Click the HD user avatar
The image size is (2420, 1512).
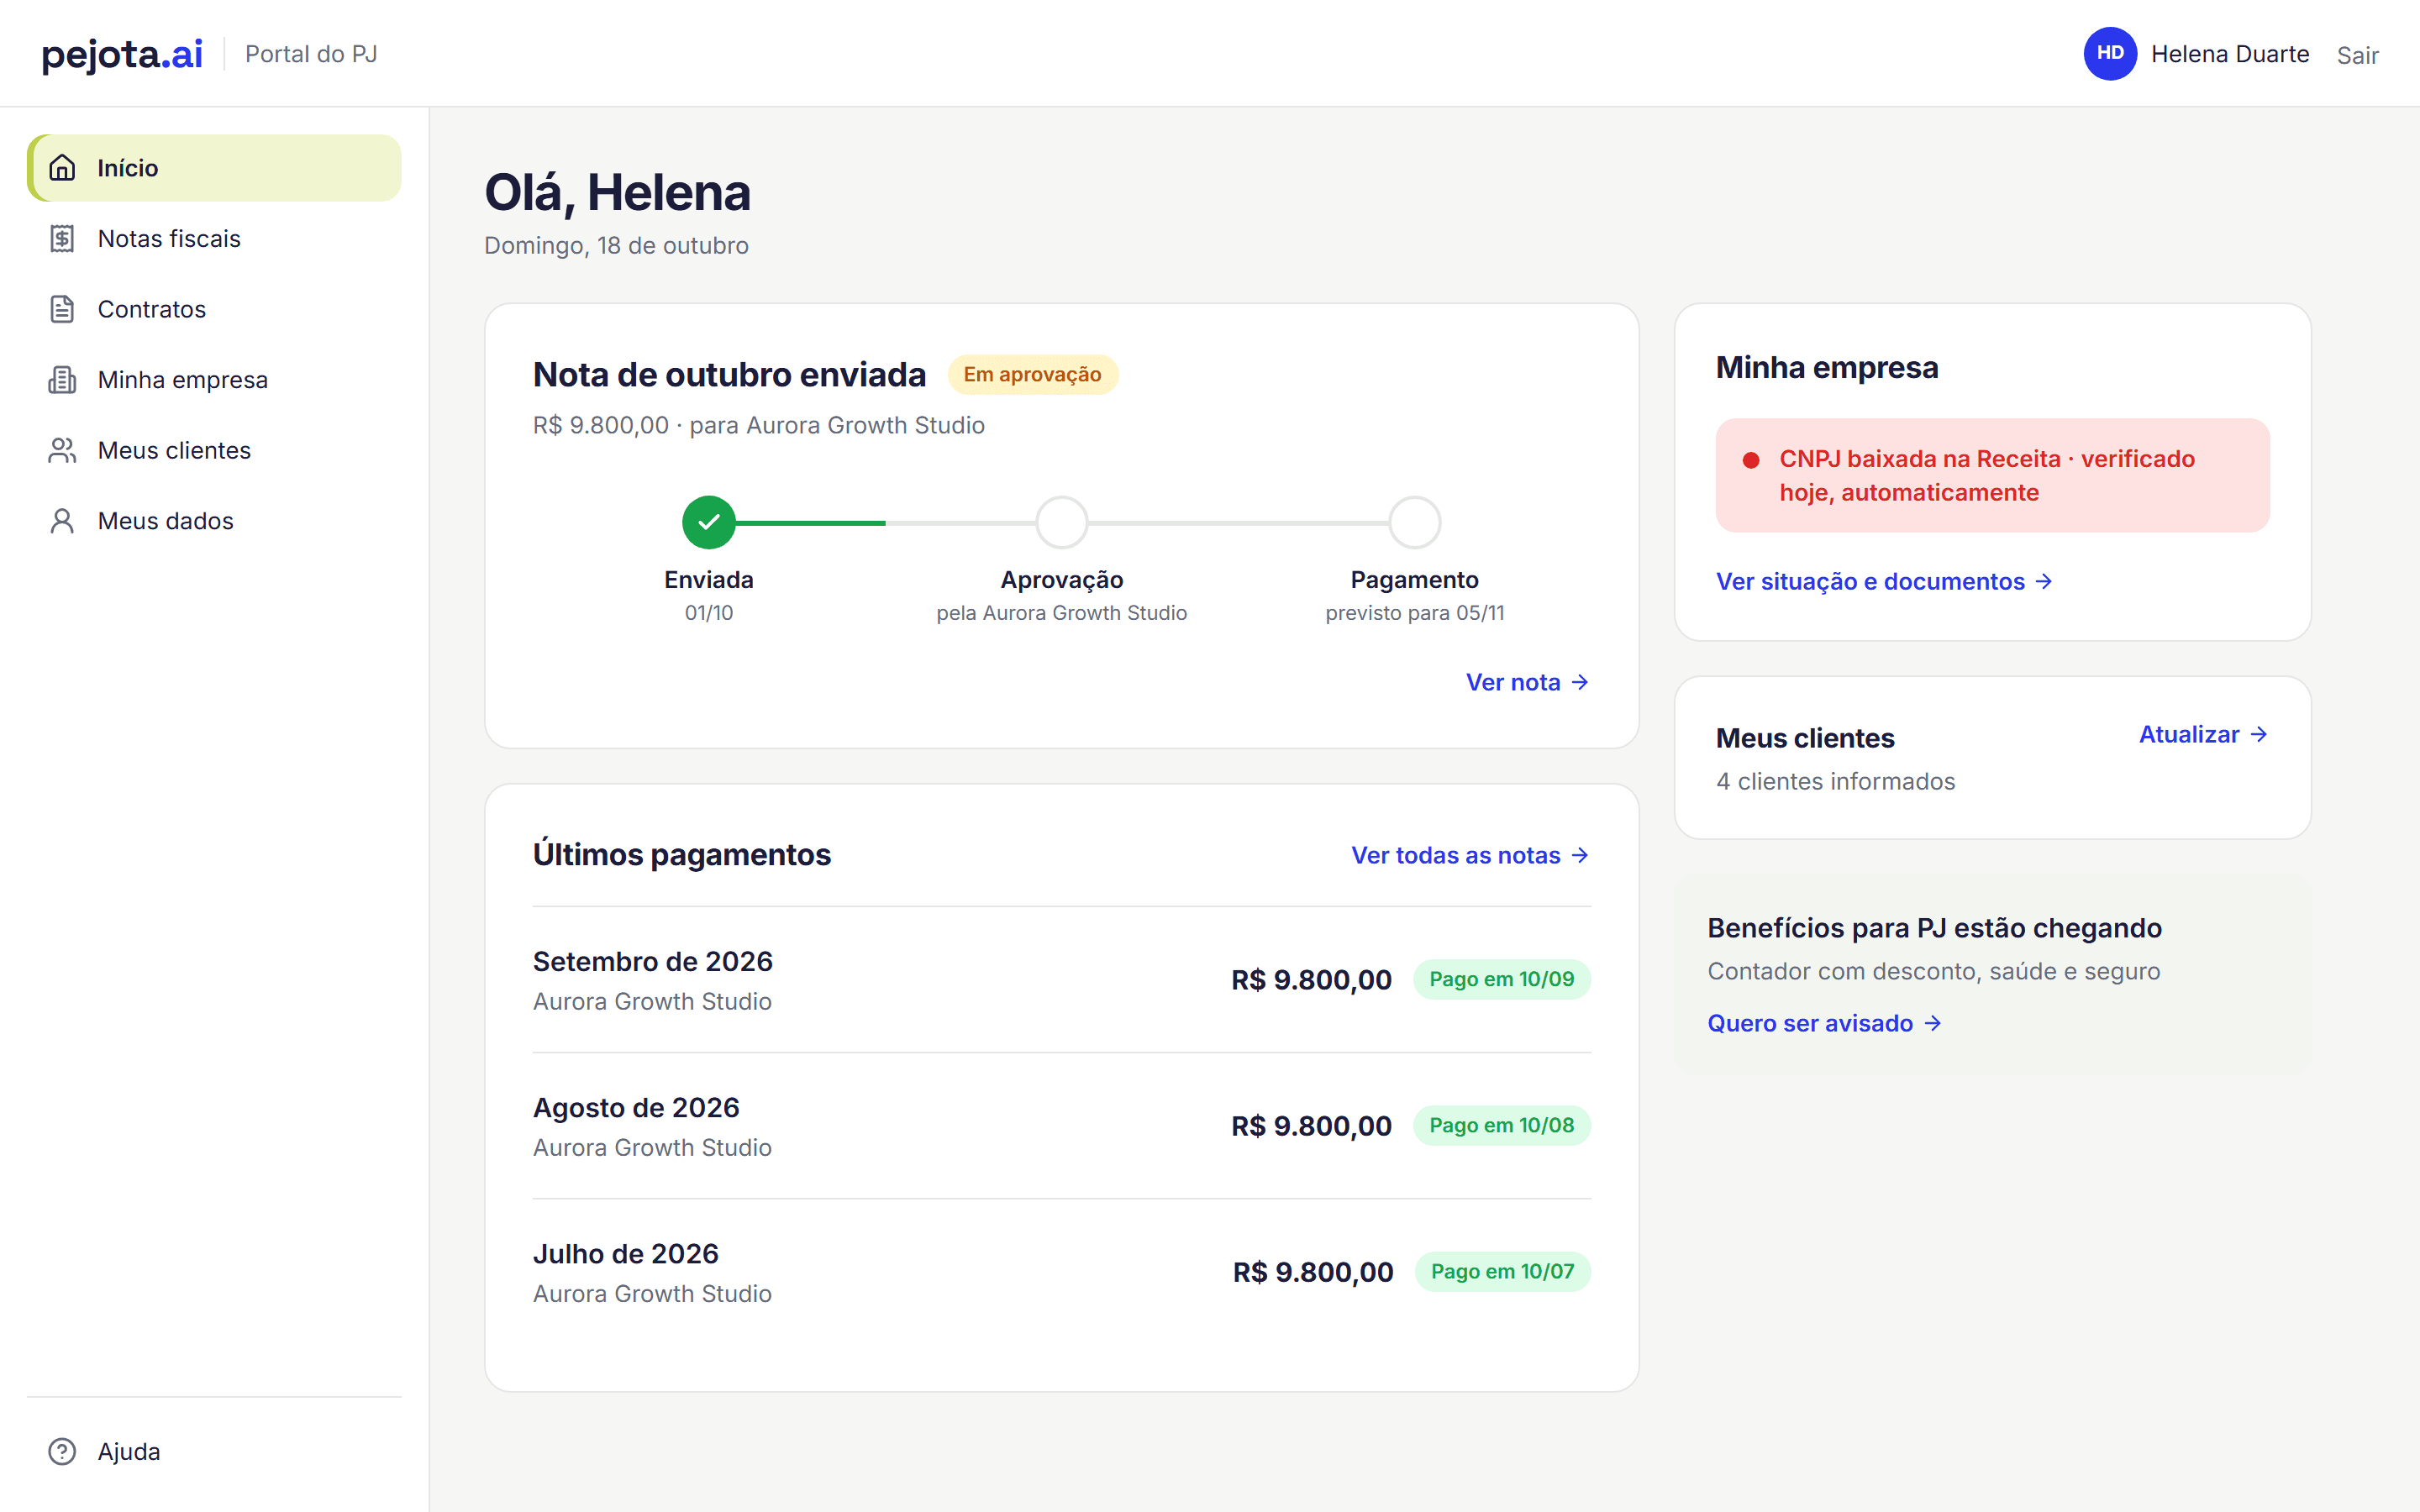coord(2110,54)
